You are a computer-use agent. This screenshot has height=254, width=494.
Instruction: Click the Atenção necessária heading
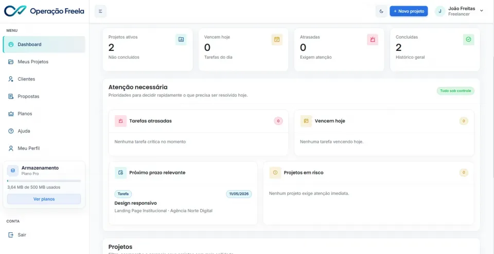(x=138, y=87)
